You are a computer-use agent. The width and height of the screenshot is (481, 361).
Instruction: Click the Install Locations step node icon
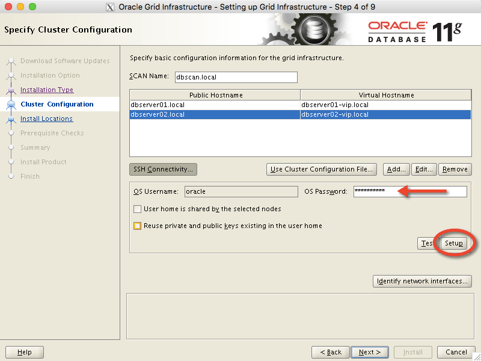pos(11,119)
